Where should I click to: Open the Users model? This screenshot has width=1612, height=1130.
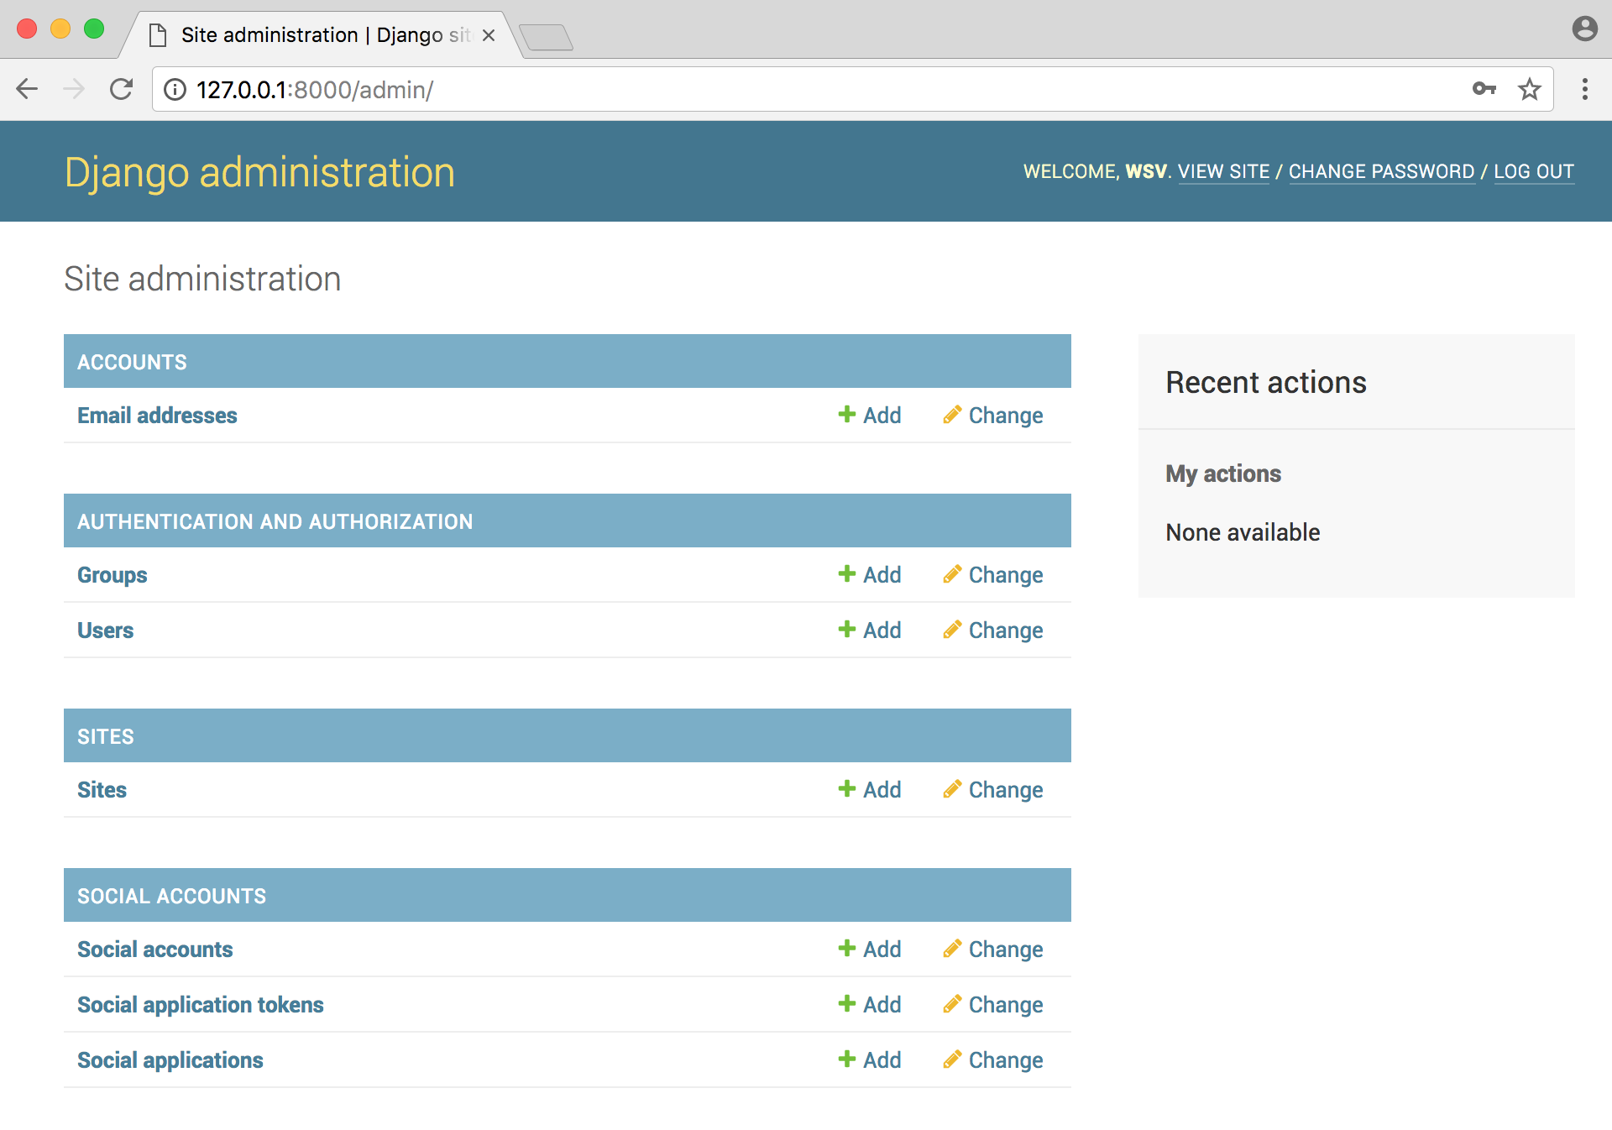(105, 630)
